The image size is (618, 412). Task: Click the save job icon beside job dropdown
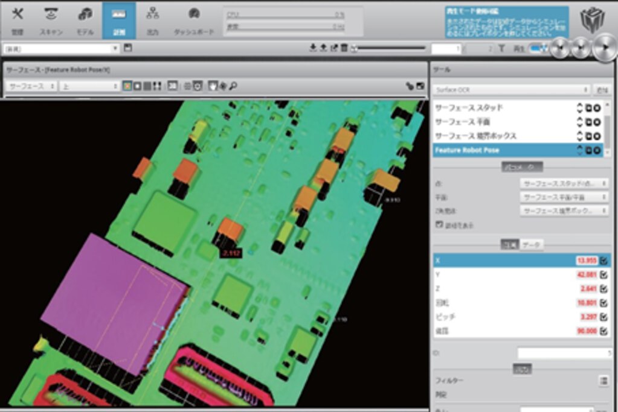coord(127,48)
